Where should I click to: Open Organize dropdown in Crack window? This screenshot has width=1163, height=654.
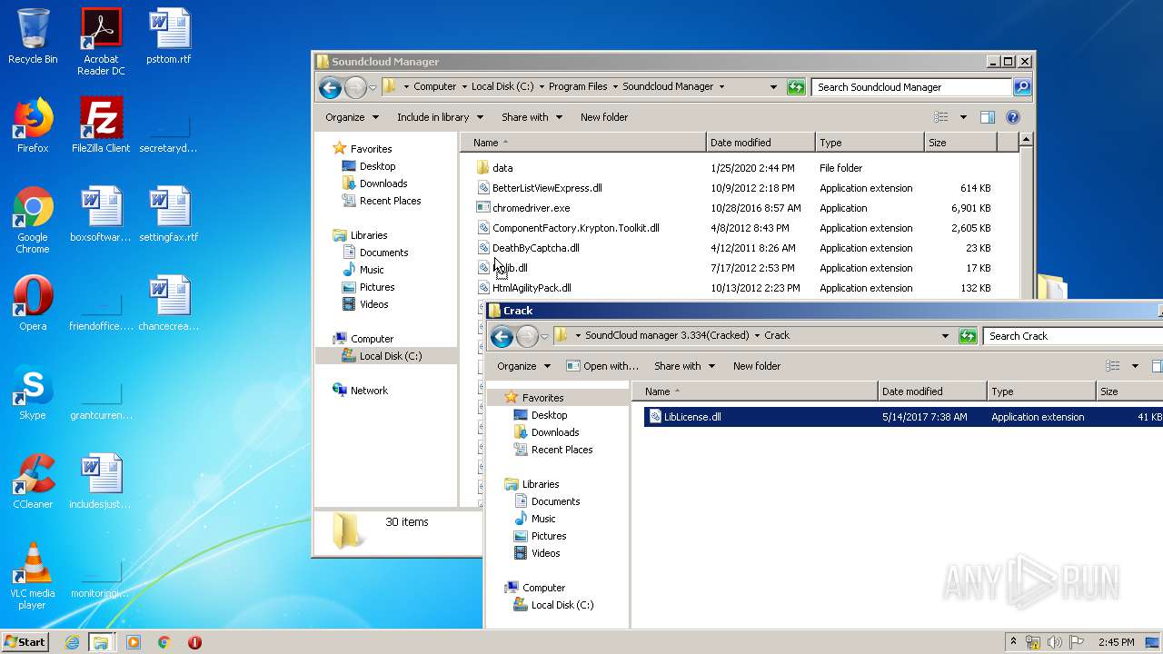(x=523, y=366)
